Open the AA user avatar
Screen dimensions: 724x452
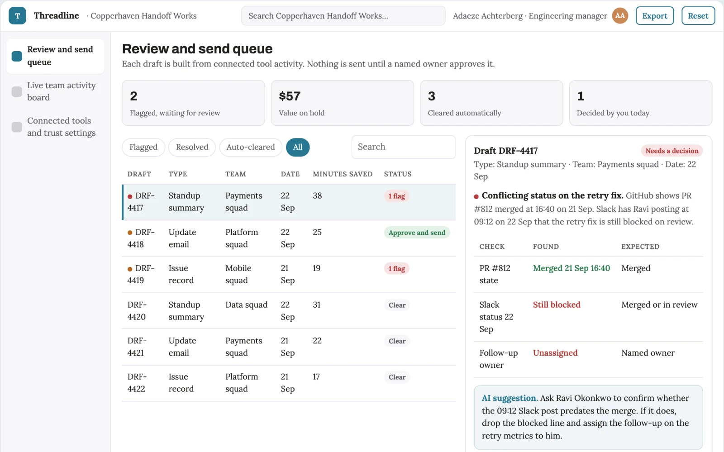pos(620,16)
